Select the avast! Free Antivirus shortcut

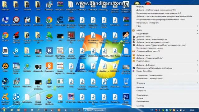tap(5, 99)
